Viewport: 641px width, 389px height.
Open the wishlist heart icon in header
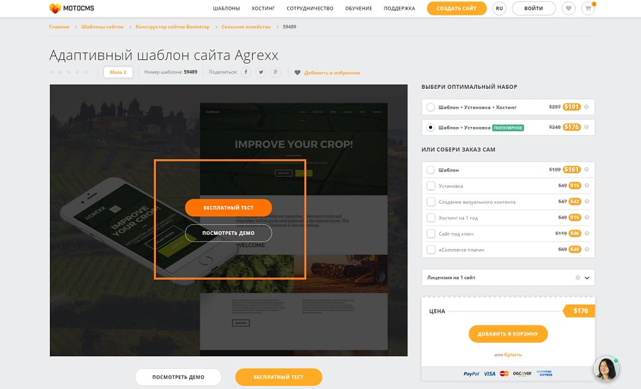(x=569, y=9)
